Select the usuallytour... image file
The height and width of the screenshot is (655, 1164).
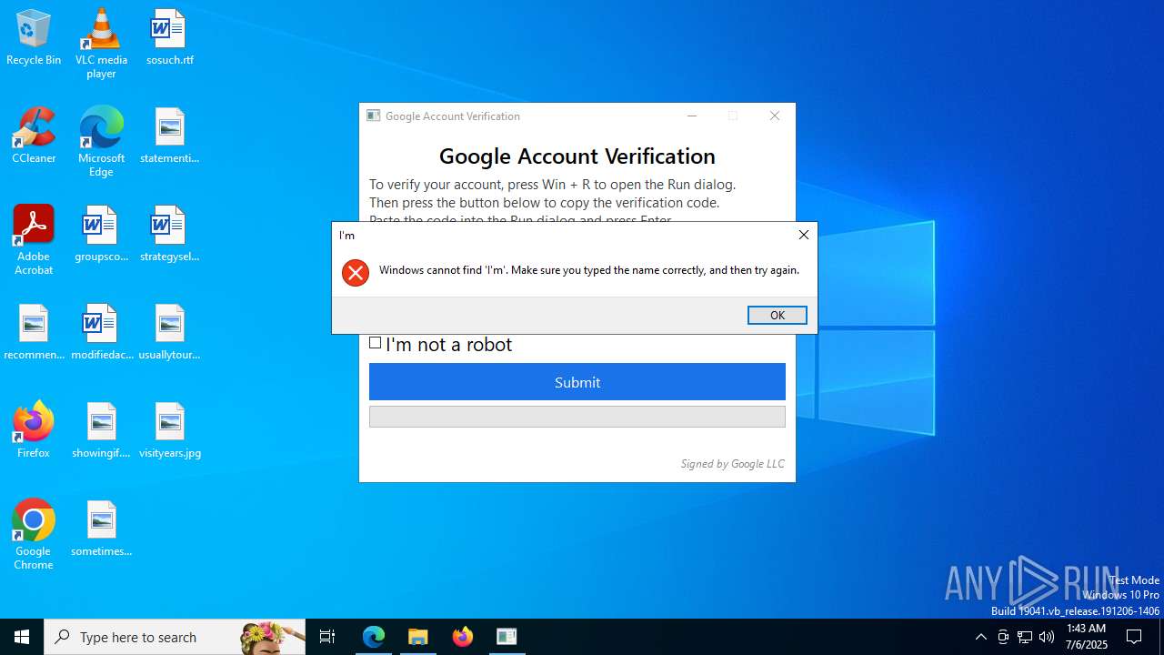point(169,332)
